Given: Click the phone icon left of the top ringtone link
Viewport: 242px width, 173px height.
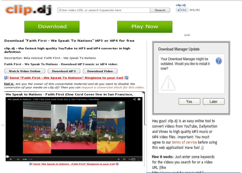Looking at the screenshot, I should pos(6,78).
